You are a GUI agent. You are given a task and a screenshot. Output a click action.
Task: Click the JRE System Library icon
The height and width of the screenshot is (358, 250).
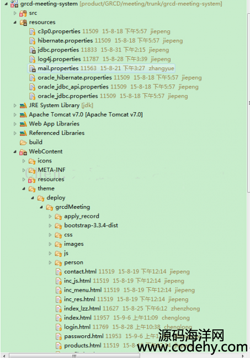point(23,106)
